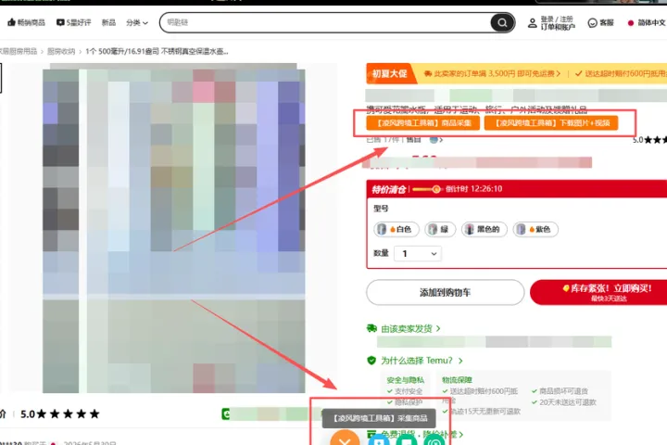Go to the 新品 new arrivals page
667x445 pixels.
(x=108, y=22)
